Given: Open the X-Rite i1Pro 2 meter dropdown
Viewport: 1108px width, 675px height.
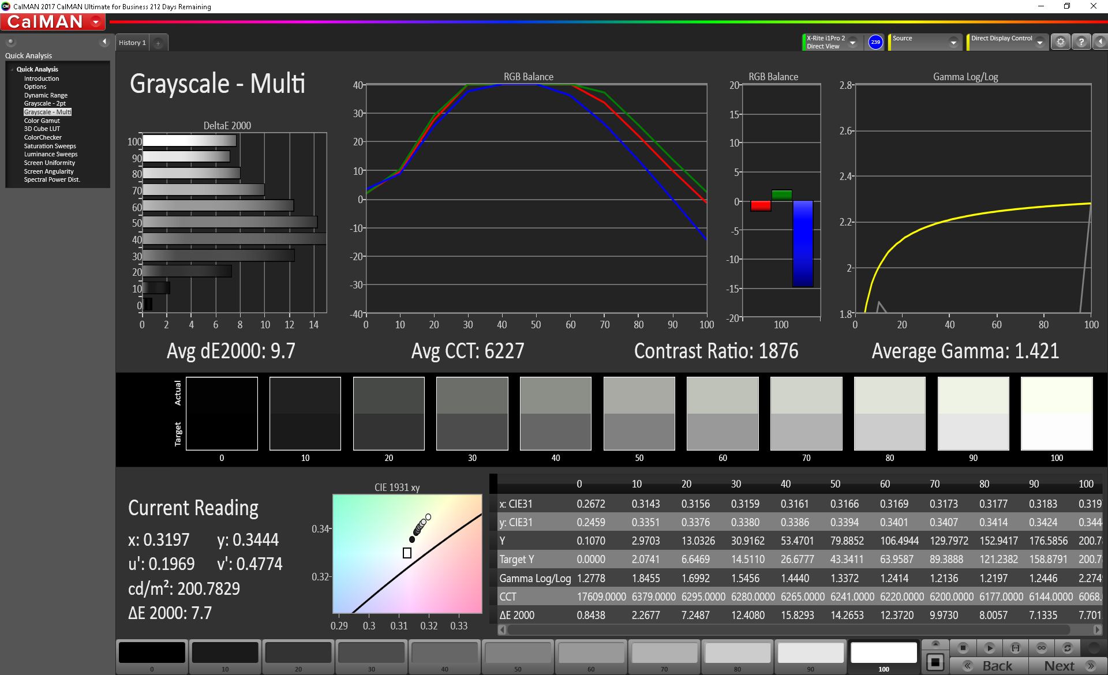Looking at the screenshot, I should click(852, 42).
